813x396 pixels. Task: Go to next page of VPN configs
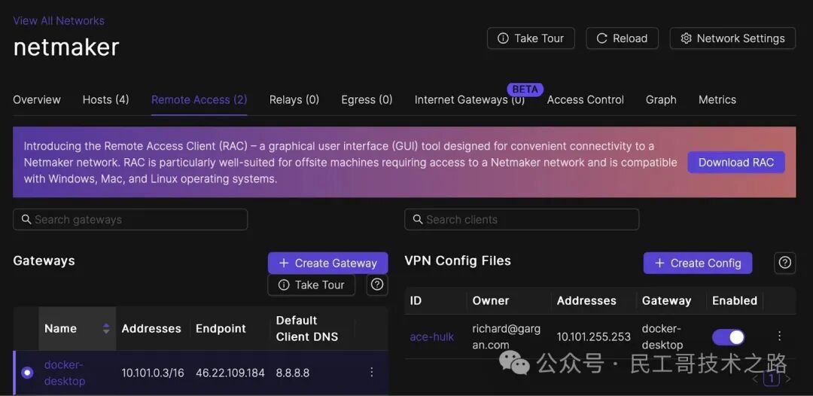pyautogui.click(x=788, y=379)
